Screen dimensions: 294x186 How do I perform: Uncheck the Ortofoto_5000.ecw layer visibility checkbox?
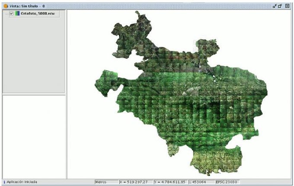[x=11, y=13]
